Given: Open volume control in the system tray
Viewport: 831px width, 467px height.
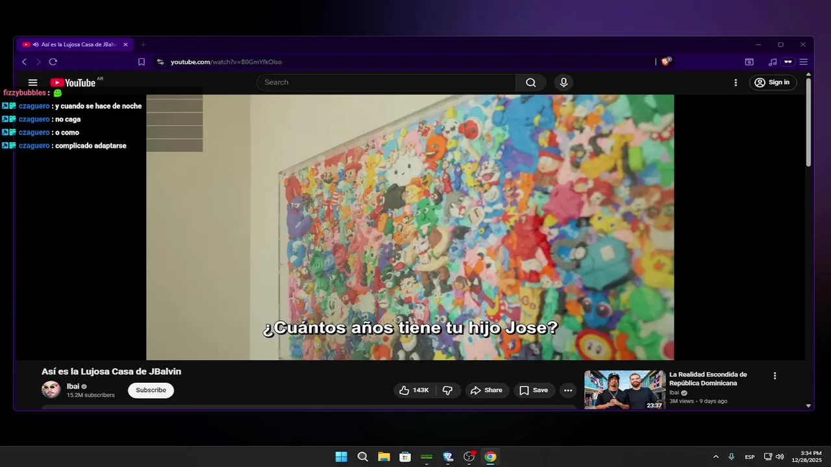Looking at the screenshot, I should pyautogui.click(x=780, y=457).
